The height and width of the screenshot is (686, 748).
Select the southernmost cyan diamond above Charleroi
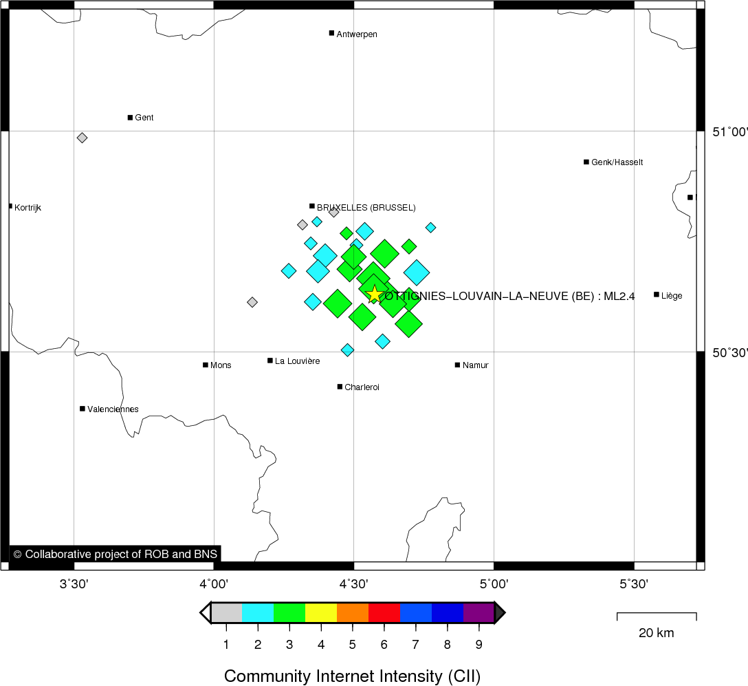[347, 350]
